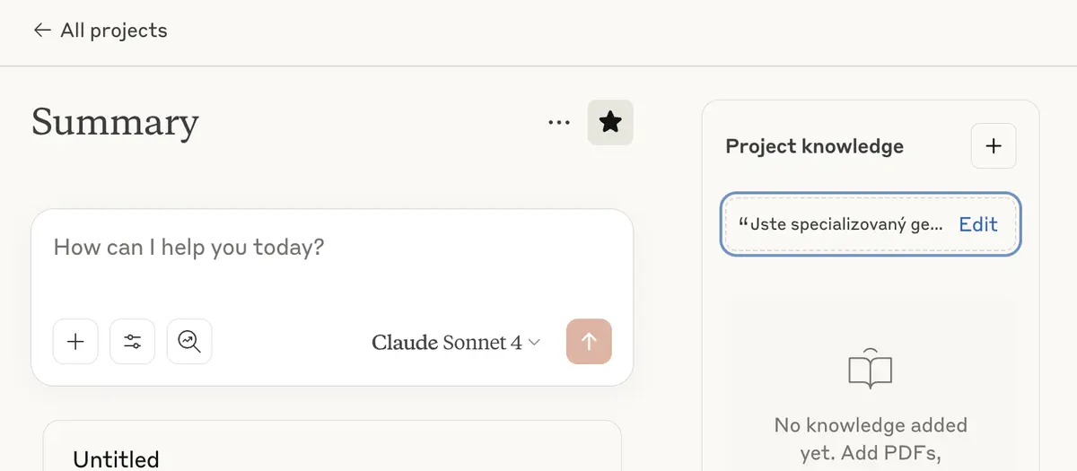This screenshot has height=471, width=1077.
Task: Focus the "How can I help you today?" field
Action: (x=332, y=260)
